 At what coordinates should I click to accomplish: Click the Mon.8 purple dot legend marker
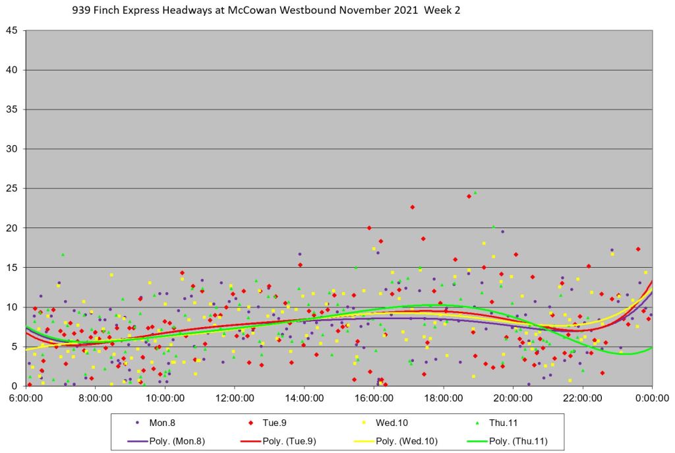tap(137, 422)
